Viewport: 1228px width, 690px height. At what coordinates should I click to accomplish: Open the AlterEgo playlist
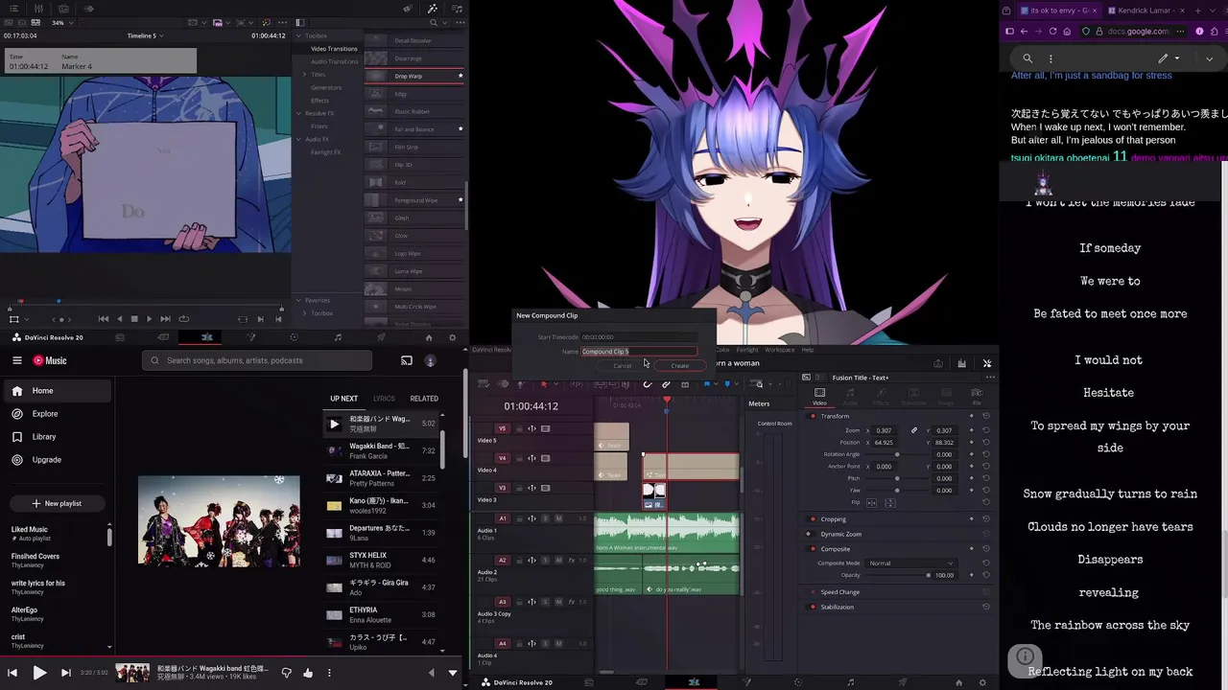[x=56, y=613]
